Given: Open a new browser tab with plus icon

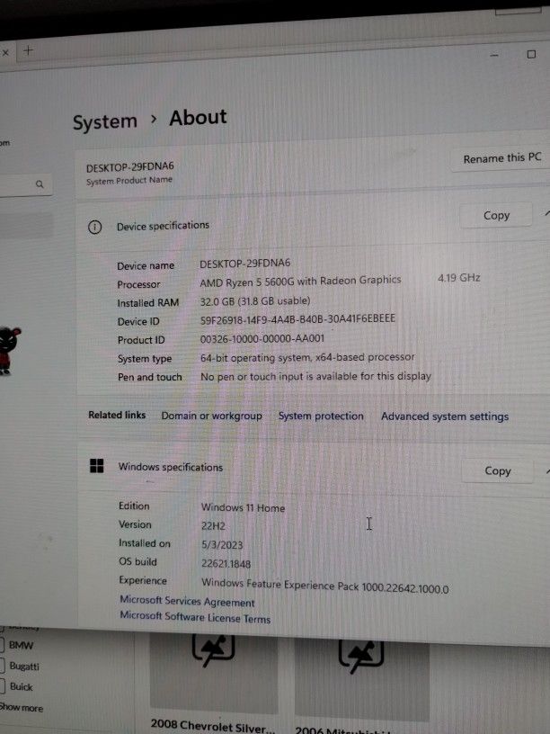Looking at the screenshot, I should pos(29,50).
